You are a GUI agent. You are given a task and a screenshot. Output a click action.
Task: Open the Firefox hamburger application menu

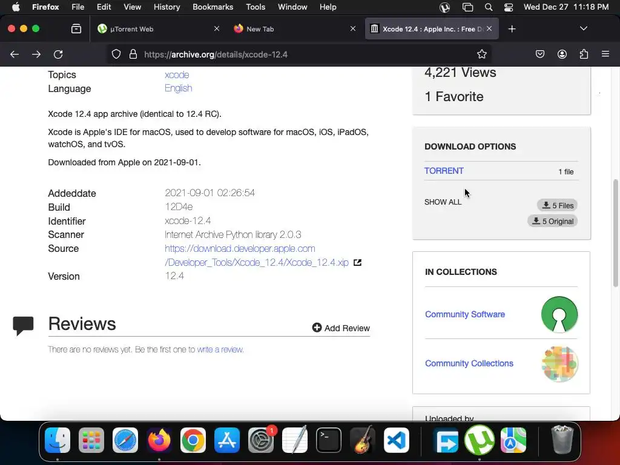(x=605, y=54)
